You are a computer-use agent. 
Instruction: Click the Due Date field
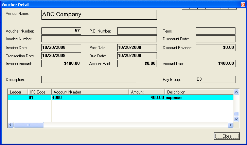coord(137,55)
